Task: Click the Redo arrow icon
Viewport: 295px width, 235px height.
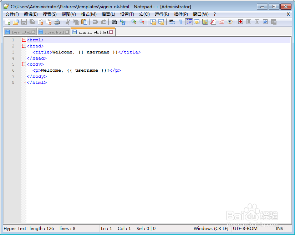Action: pyautogui.click(x=103, y=22)
